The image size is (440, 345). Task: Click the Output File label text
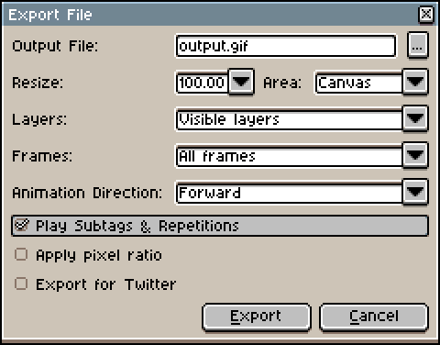click(x=55, y=46)
